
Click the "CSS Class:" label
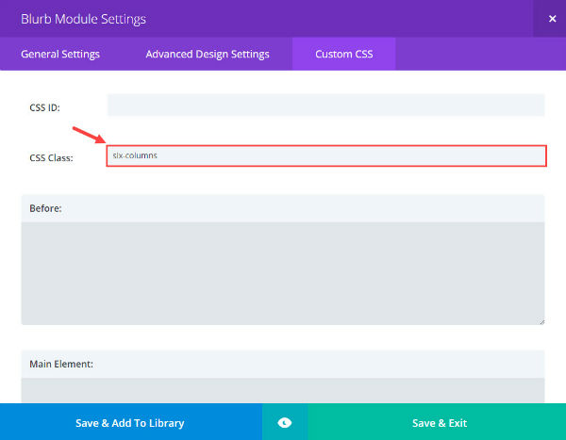51,158
